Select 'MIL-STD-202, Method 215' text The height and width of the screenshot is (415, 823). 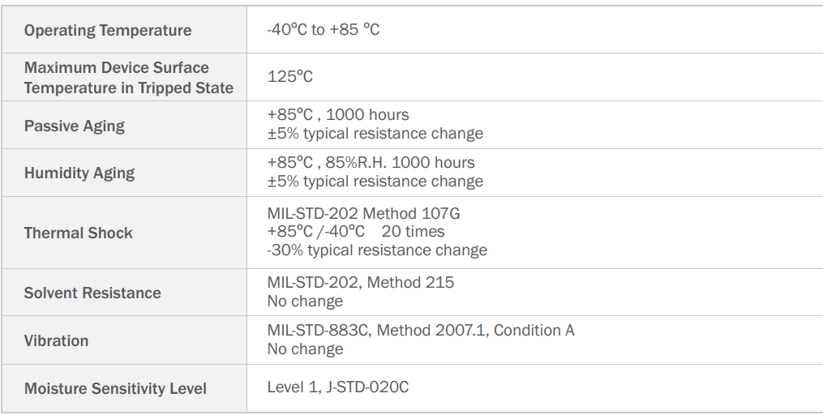pos(361,283)
